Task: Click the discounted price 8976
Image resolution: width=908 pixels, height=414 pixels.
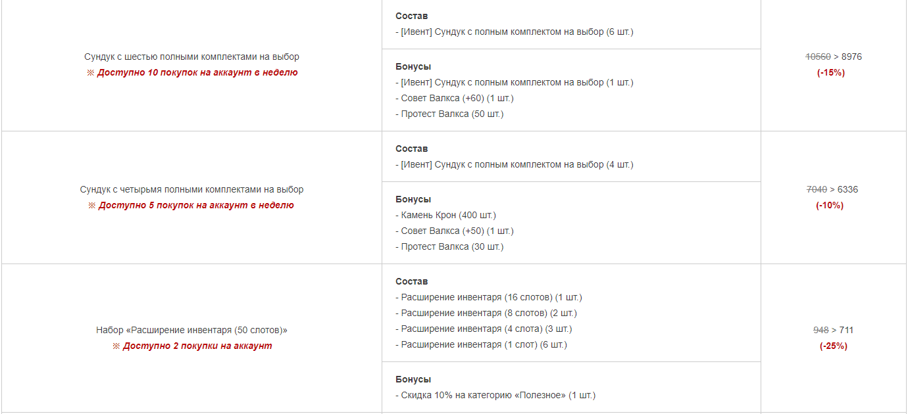Action: 851,57
